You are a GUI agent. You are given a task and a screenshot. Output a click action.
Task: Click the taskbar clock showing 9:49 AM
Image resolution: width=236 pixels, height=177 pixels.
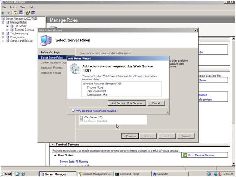[228, 174]
